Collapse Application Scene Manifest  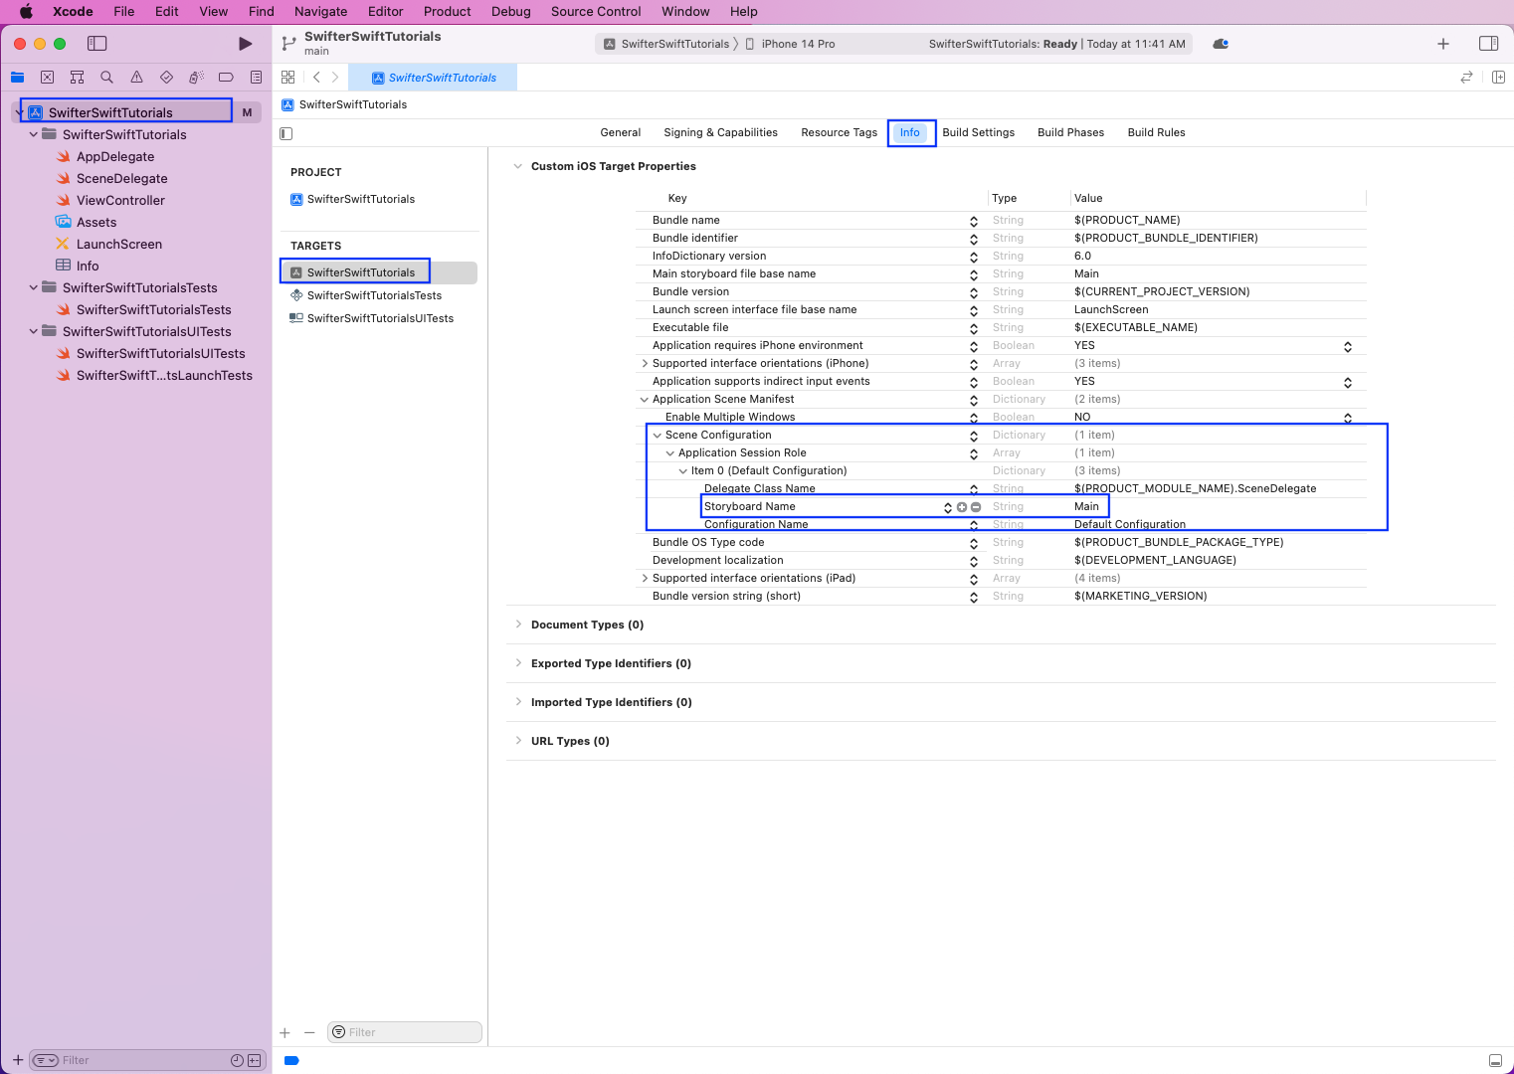point(645,400)
